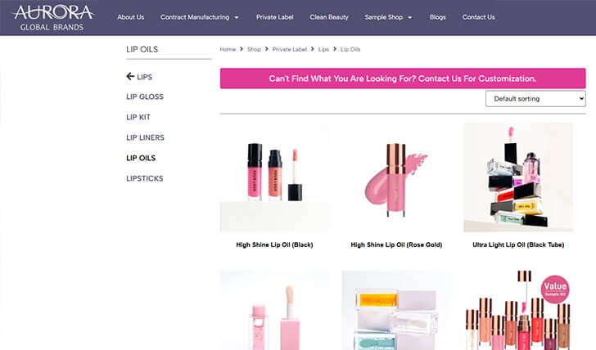Viewport: 596px width, 350px height.
Task: Visit the Blogs page
Action: click(437, 17)
